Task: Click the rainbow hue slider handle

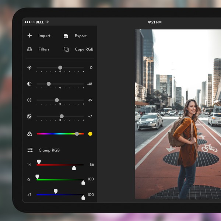Action: click(77, 134)
